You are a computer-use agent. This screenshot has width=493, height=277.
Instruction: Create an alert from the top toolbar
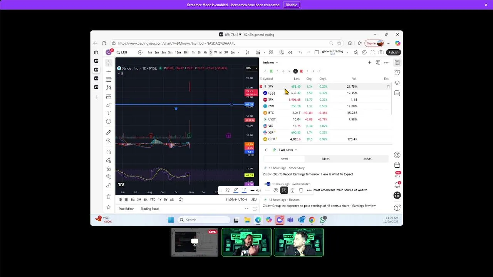click(x=282, y=52)
